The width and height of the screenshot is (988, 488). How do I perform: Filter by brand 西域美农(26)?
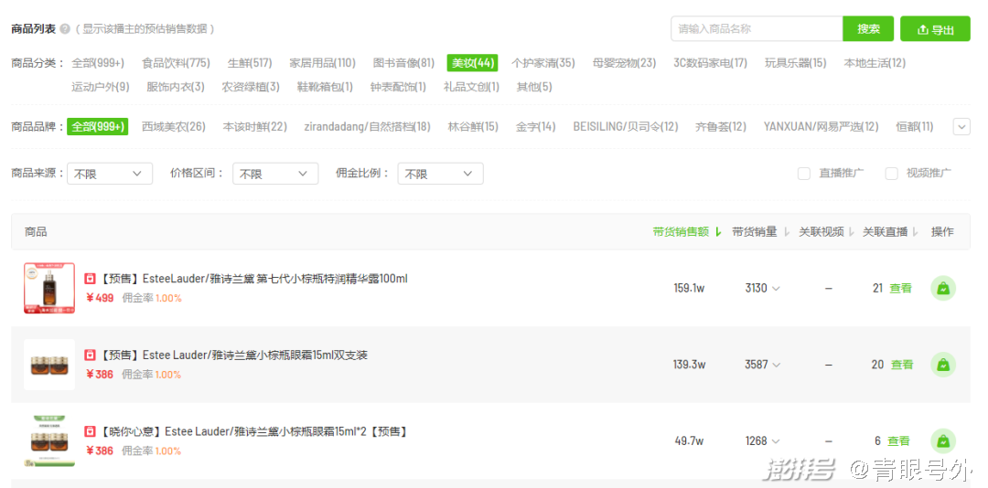[174, 126]
